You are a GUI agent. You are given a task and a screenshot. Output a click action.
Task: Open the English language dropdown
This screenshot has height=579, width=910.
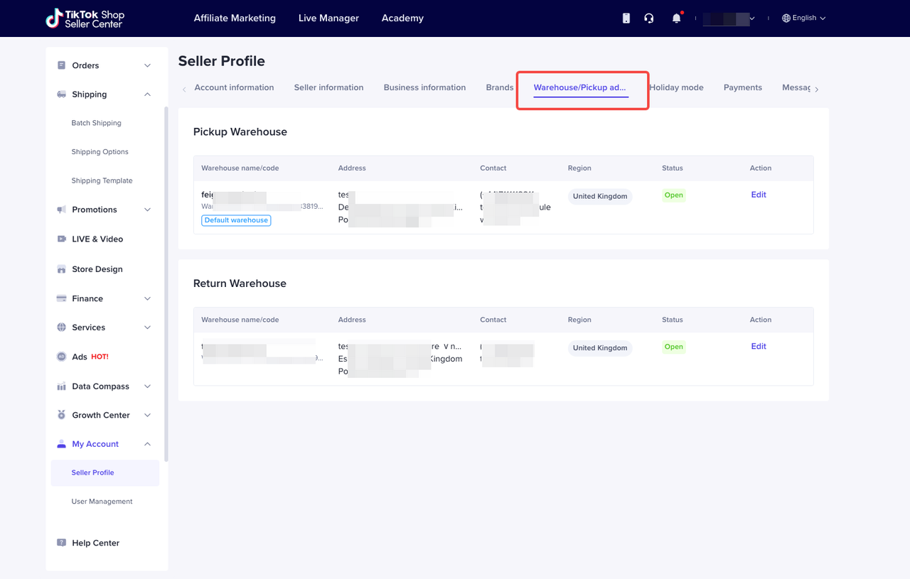804,18
